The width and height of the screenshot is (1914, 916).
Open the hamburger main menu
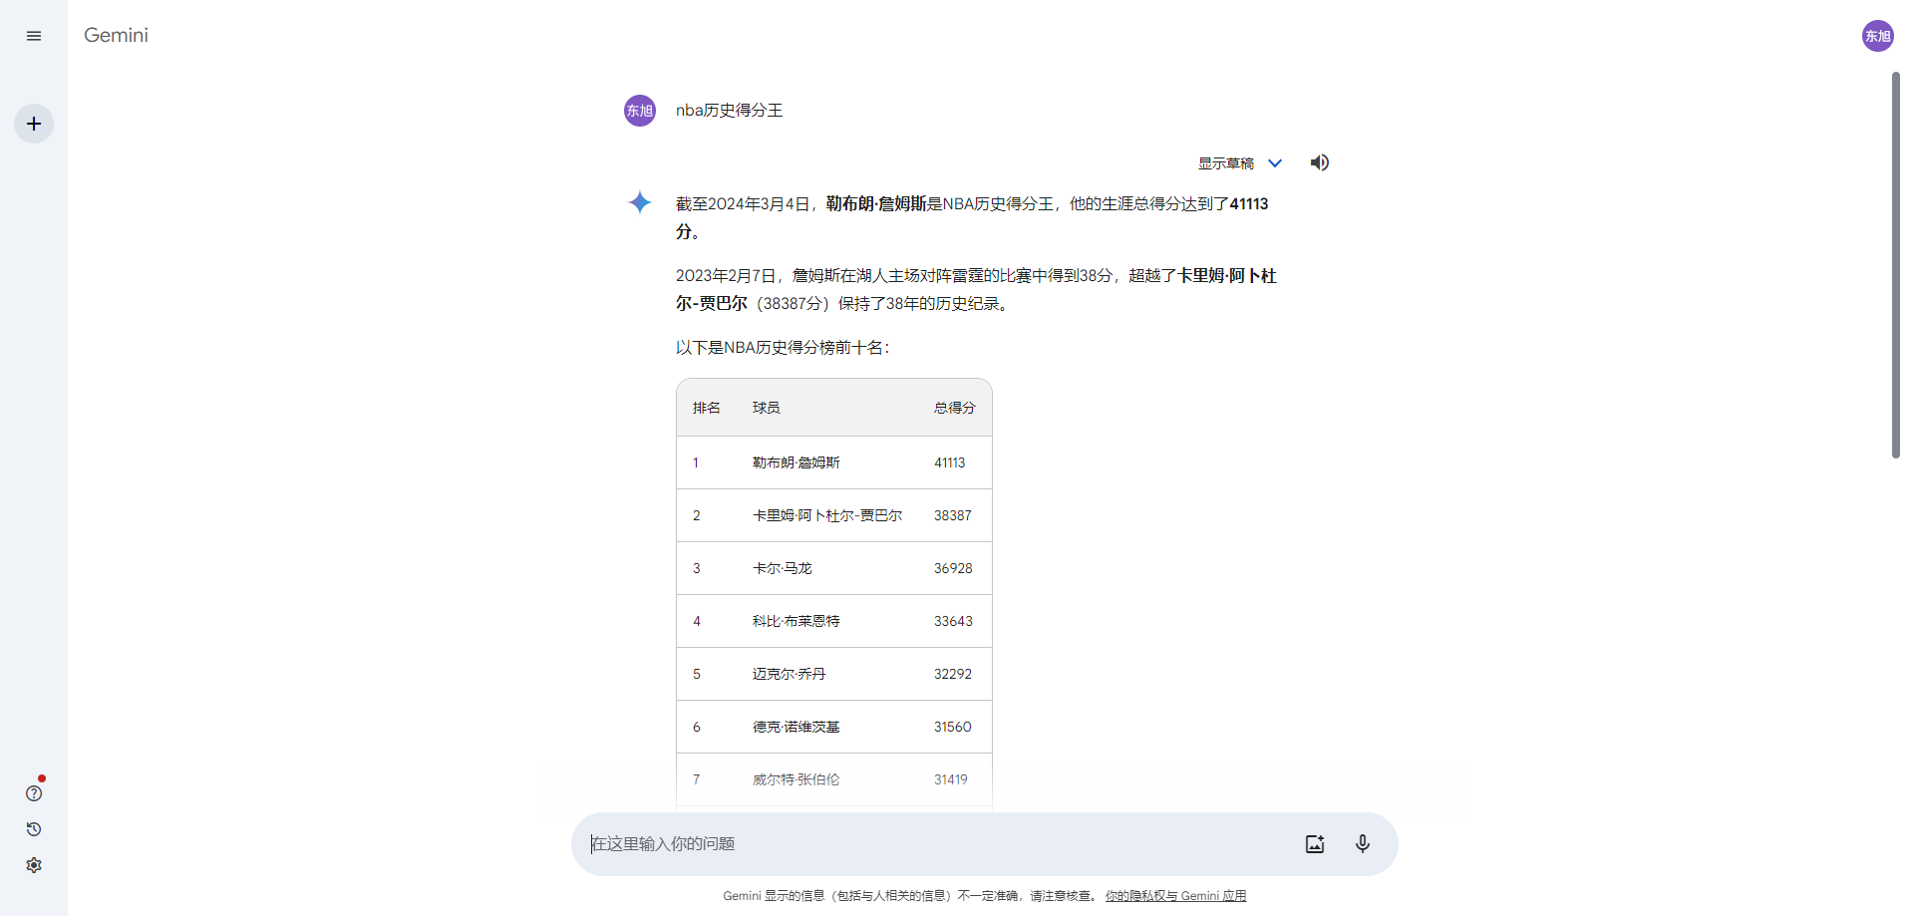34,36
